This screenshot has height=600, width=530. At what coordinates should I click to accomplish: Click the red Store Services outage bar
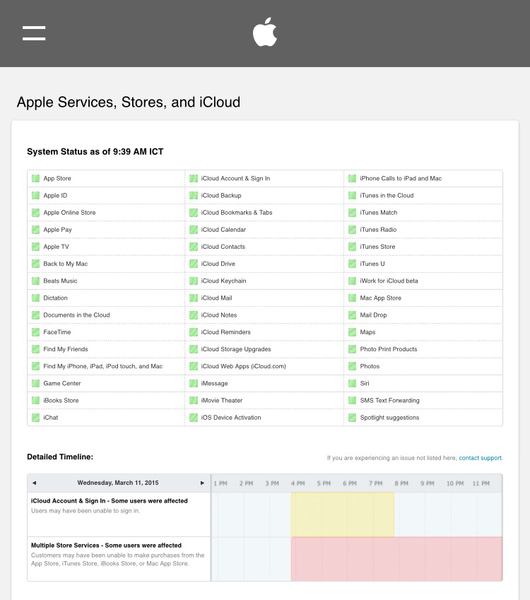396,559
